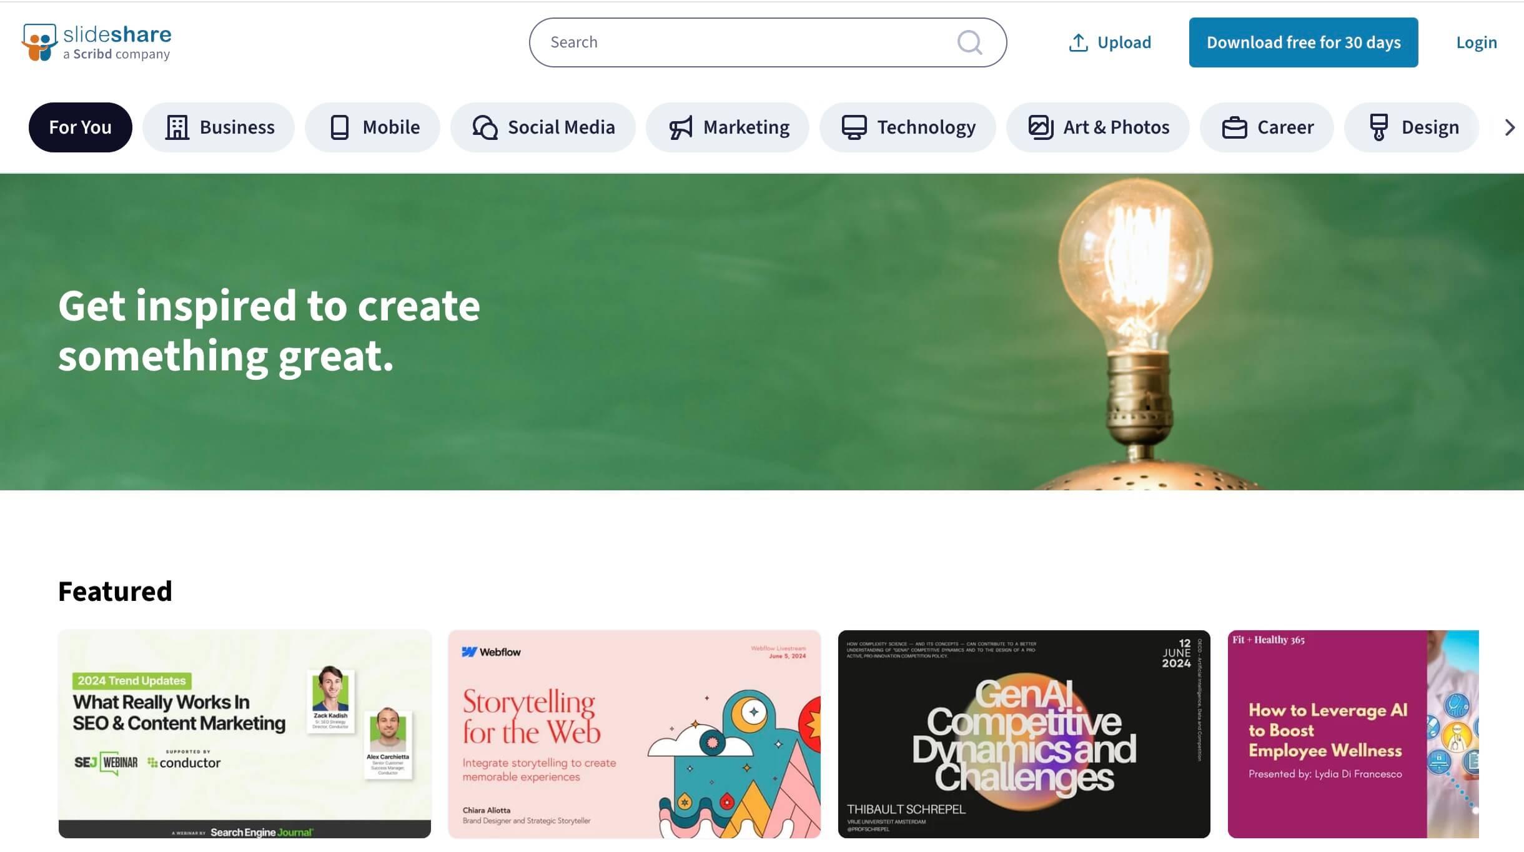Click Download free for 30 days button

pos(1304,42)
